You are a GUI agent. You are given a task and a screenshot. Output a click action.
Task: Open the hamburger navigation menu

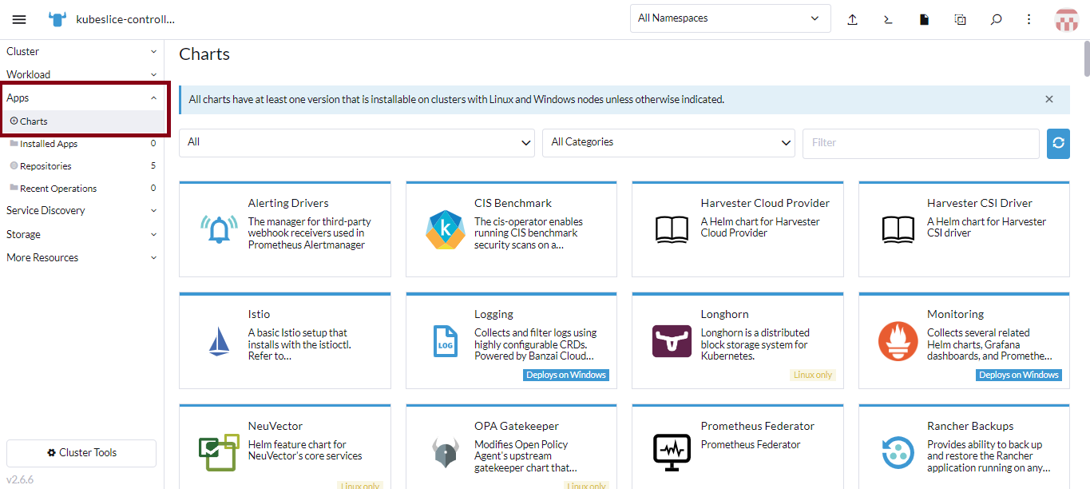pos(19,19)
